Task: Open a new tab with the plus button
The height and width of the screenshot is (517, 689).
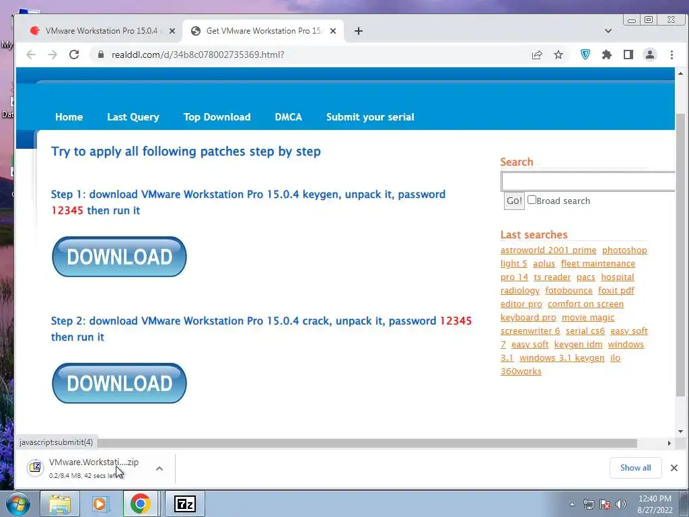Action: [x=359, y=31]
